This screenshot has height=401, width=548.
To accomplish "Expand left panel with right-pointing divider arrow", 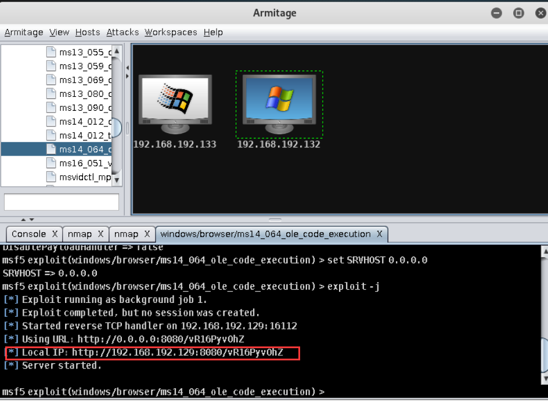I will [127, 76].
